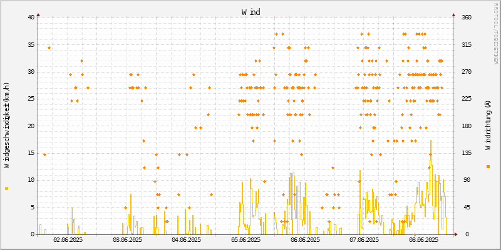Select the 20 tick on the left axis
Image resolution: width=501 pixels, height=250 pixels.
click(x=31, y=126)
